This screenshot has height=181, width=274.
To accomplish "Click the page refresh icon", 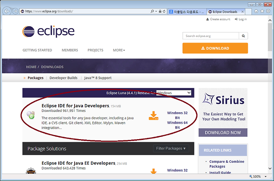I will pyautogui.click(x=164, y=11).
